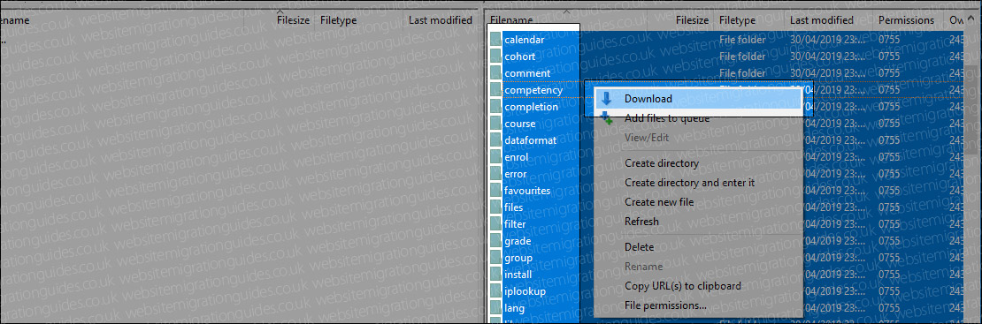Click the course folder icon
The image size is (982, 324).
[496, 124]
